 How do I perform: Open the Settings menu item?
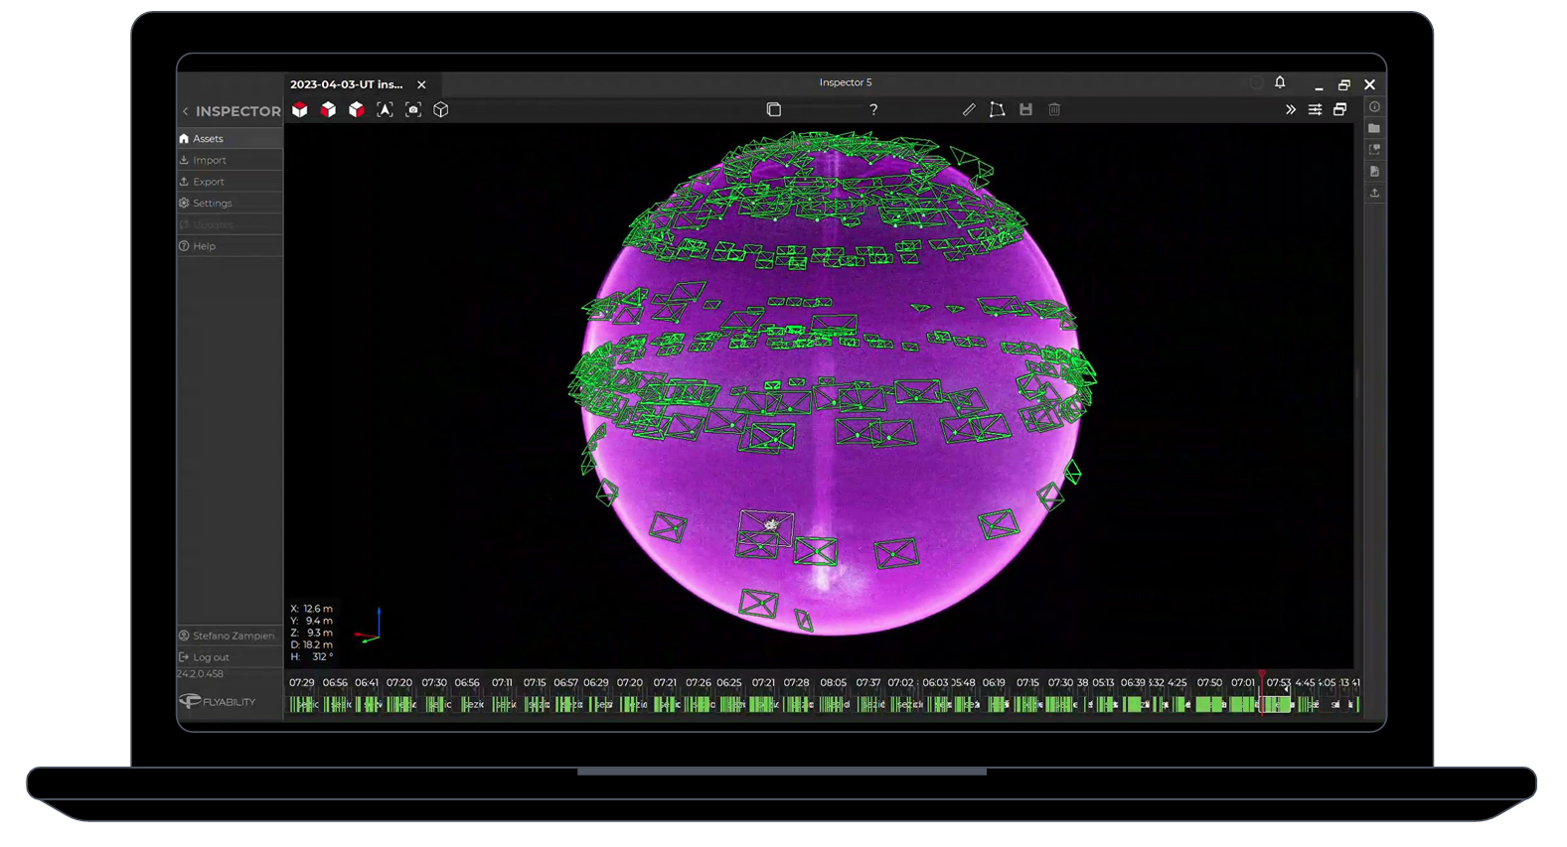[212, 204]
